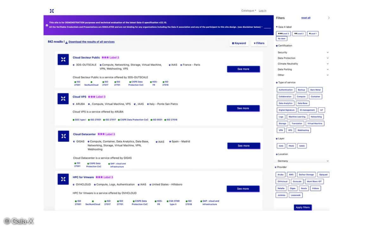This screenshot has height=228, width=380.
Task: Click the 842 results count text
Action: tap(55, 42)
